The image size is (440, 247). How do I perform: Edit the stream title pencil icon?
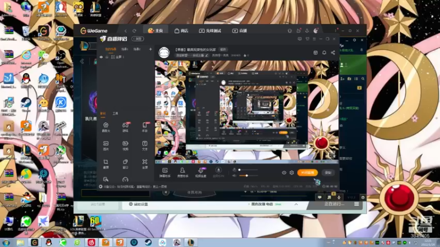tap(207, 55)
